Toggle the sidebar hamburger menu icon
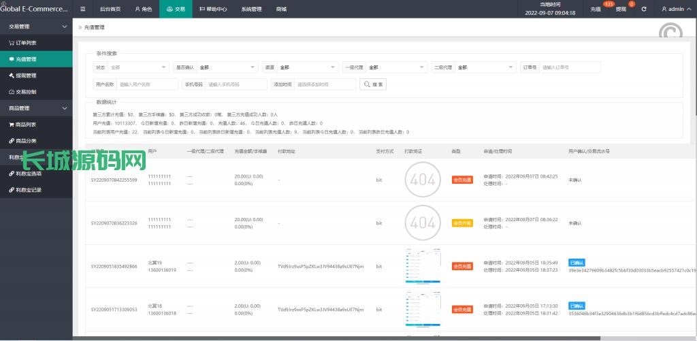Screen dimensions: 697x341 point(83,10)
